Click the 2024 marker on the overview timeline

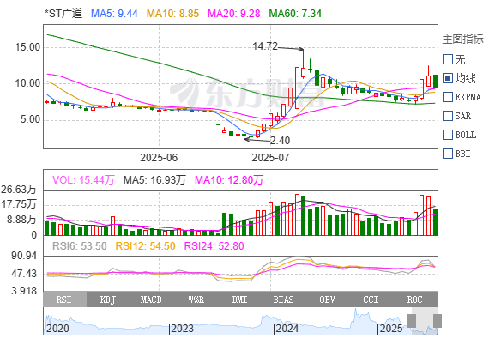(287, 329)
